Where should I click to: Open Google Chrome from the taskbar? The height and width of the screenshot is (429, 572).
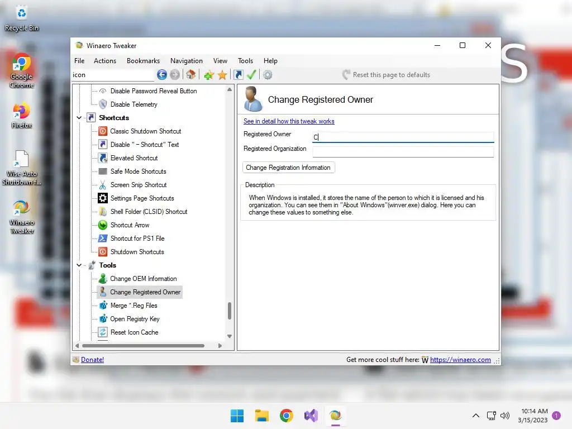coord(287,416)
